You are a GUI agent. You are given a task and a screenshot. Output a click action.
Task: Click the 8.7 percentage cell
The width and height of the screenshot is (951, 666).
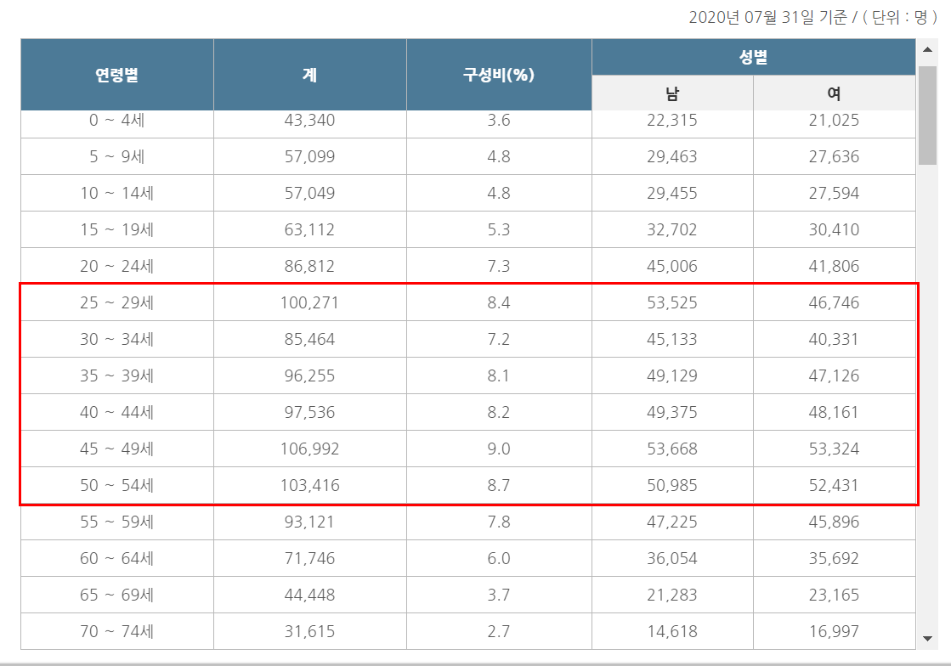[x=499, y=485]
